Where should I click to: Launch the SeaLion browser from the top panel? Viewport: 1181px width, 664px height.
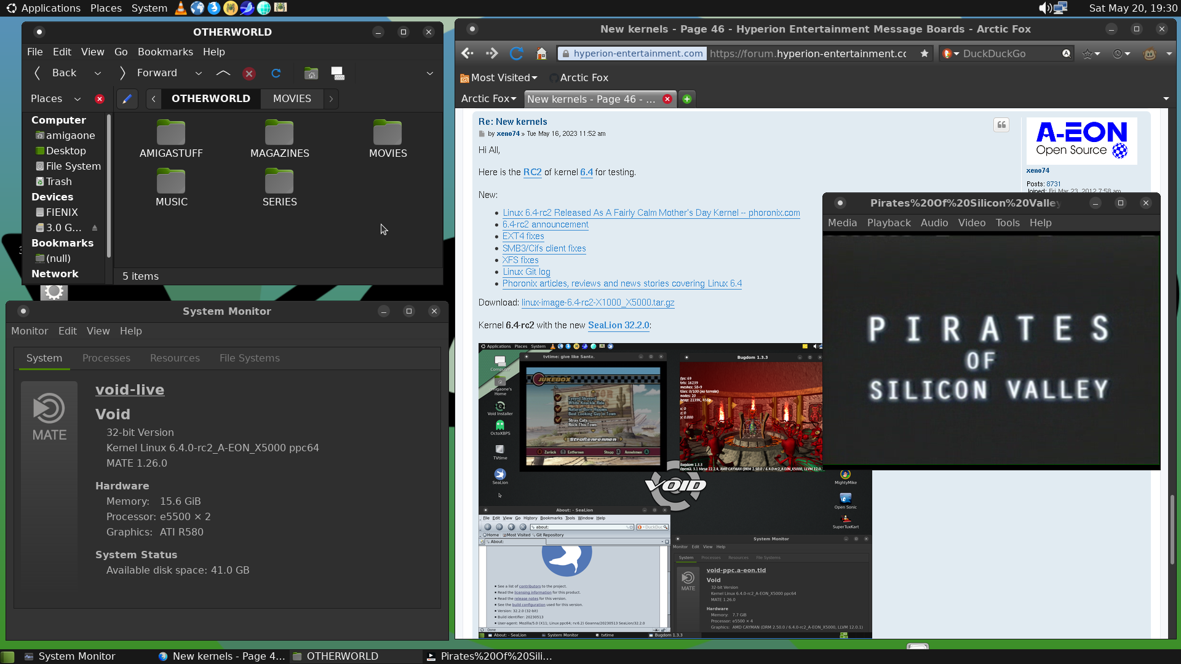click(247, 8)
